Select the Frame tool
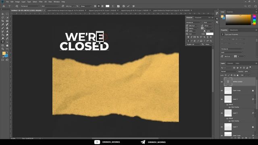258x145 pixels. 7,21
